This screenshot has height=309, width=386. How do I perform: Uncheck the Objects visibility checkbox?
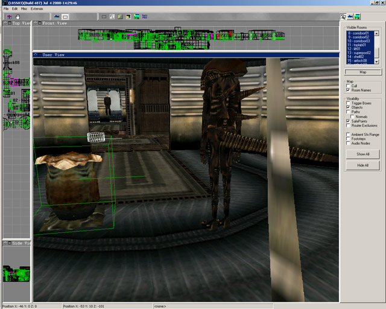click(x=348, y=107)
